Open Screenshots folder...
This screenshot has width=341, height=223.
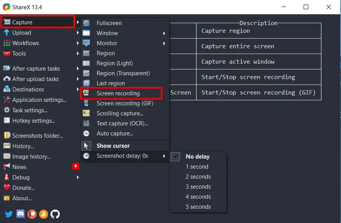[x=41, y=135]
